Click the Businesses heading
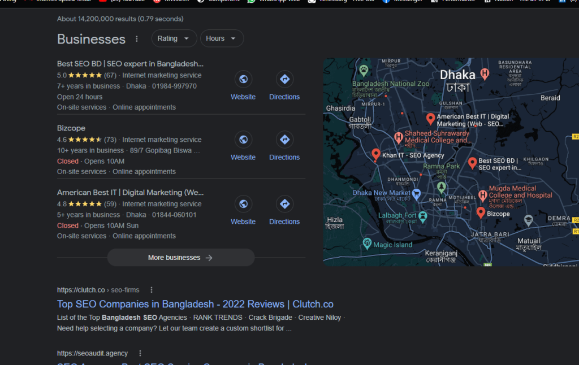 point(91,39)
